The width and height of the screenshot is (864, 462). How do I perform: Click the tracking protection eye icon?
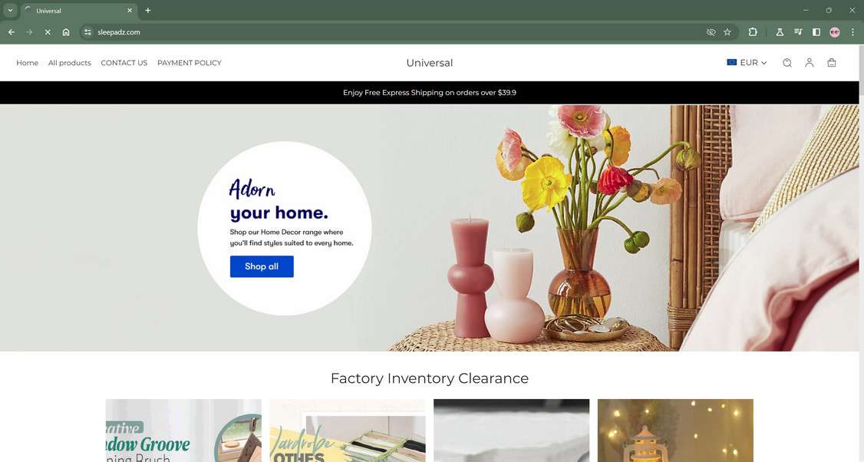click(x=711, y=32)
